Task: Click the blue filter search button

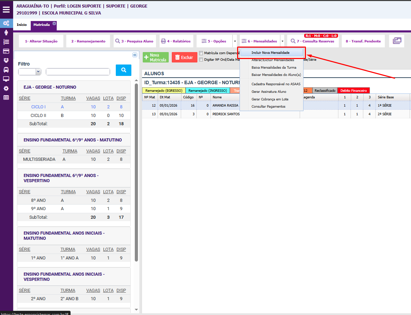Action: pyautogui.click(x=123, y=70)
